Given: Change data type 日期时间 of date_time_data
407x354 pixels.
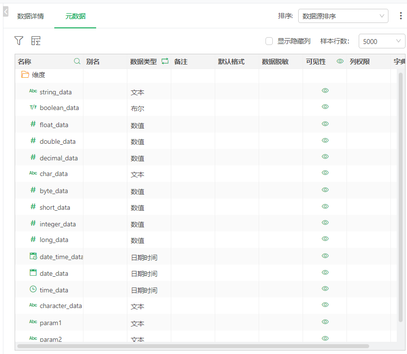Looking at the screenshot, I should 144,258.
